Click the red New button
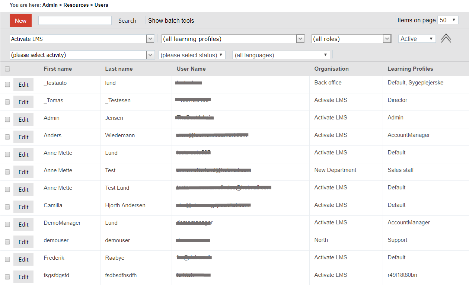Image resolution: width=469 pixels, height=285 pixels. click(x=20, y=20)
